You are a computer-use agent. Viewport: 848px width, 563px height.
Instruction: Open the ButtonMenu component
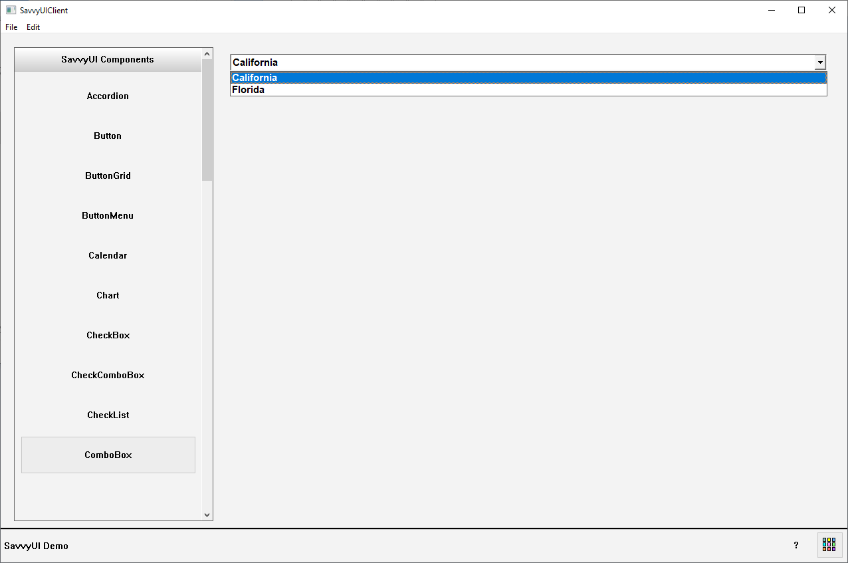108,215
